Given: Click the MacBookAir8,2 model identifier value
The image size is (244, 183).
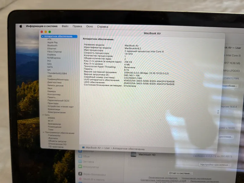Looking at the screenshot, I should click(x=133, y=48).
